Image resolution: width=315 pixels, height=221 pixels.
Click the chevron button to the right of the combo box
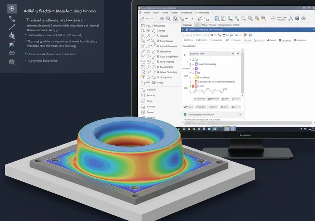pos(238,54)
